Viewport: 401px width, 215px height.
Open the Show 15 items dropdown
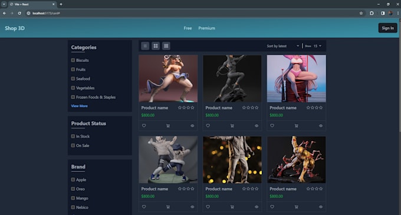tap(317, 46)
